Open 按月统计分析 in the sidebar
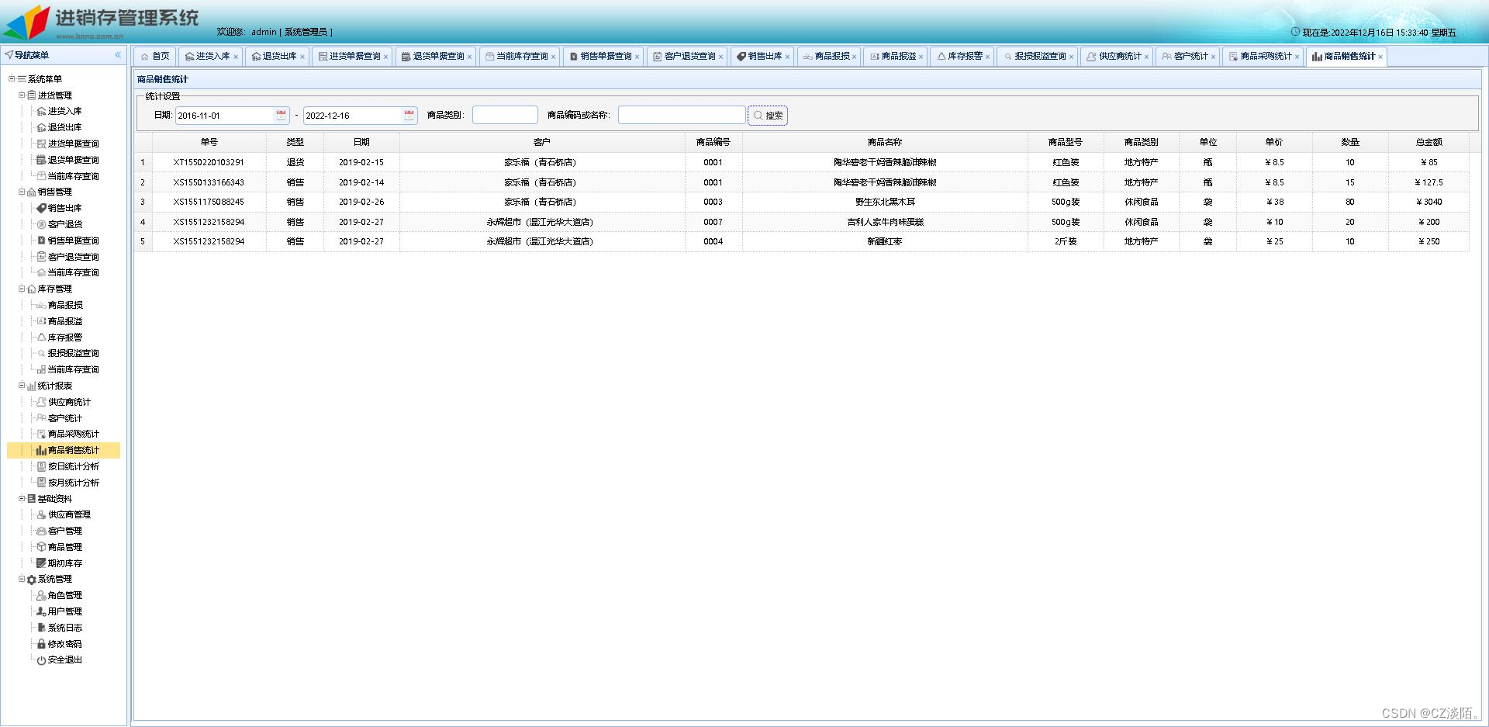The image size is (1489, 727). click(74, 483)
